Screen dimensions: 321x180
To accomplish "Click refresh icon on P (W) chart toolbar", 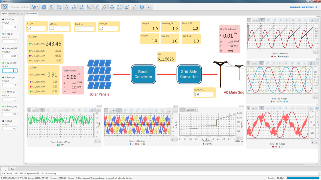I will click(42, 110).
